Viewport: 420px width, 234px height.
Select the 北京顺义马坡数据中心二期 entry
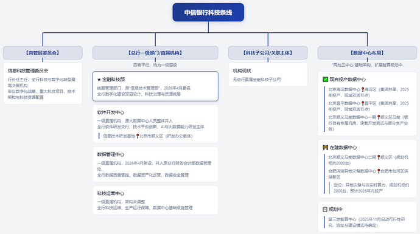click(369, 160)
